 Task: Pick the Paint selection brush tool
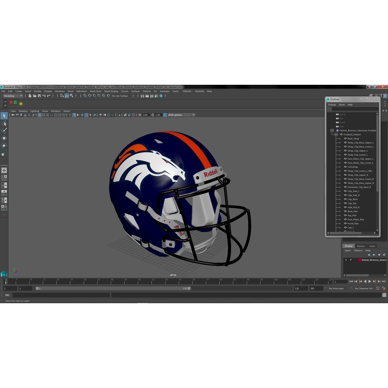click(4, 131)
